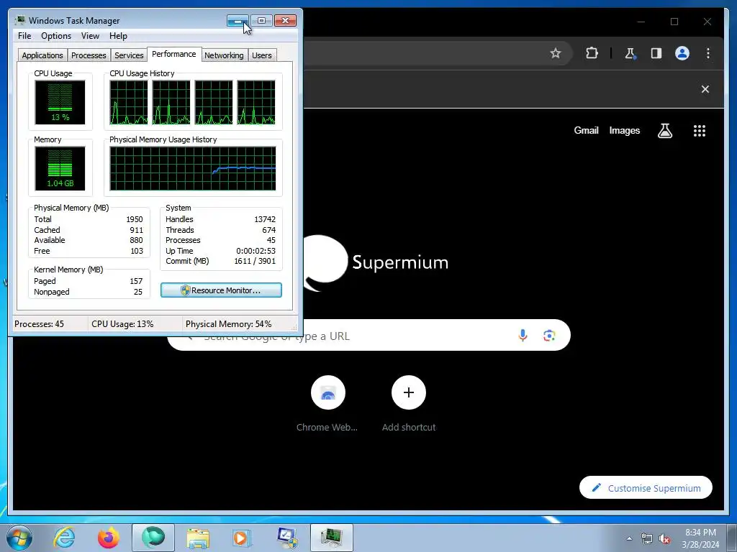Click the voice search microphone icon

pyautogui.click(x=523, y=335)
